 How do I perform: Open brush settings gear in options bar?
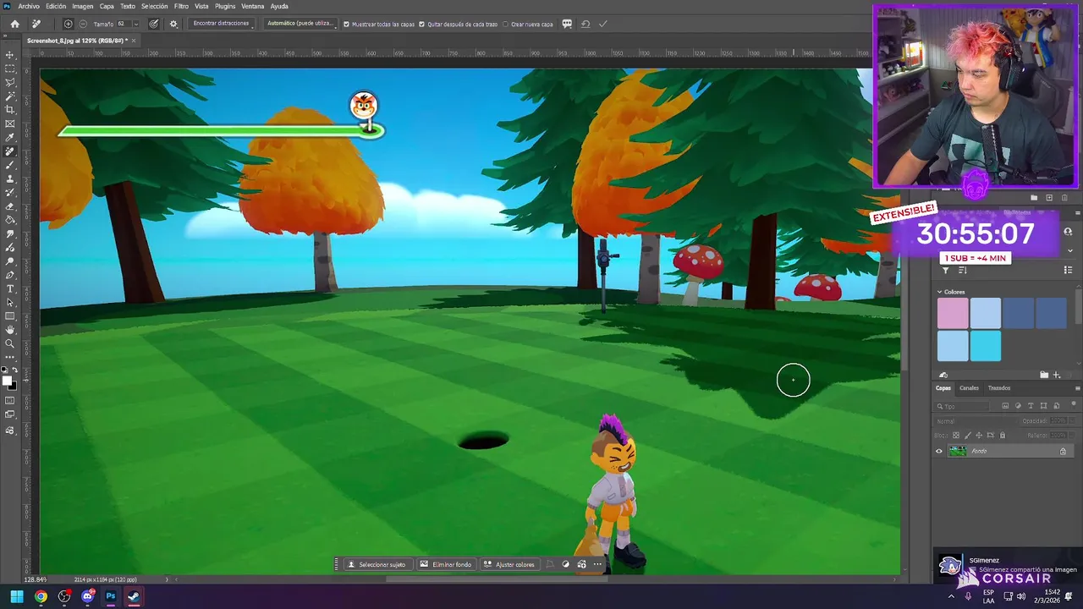pyautogui.click(x=173, y=24)
